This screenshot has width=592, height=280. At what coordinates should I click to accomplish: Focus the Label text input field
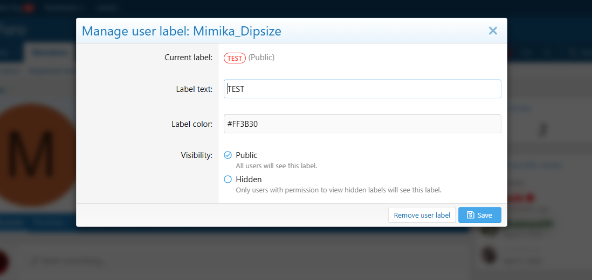362,89
